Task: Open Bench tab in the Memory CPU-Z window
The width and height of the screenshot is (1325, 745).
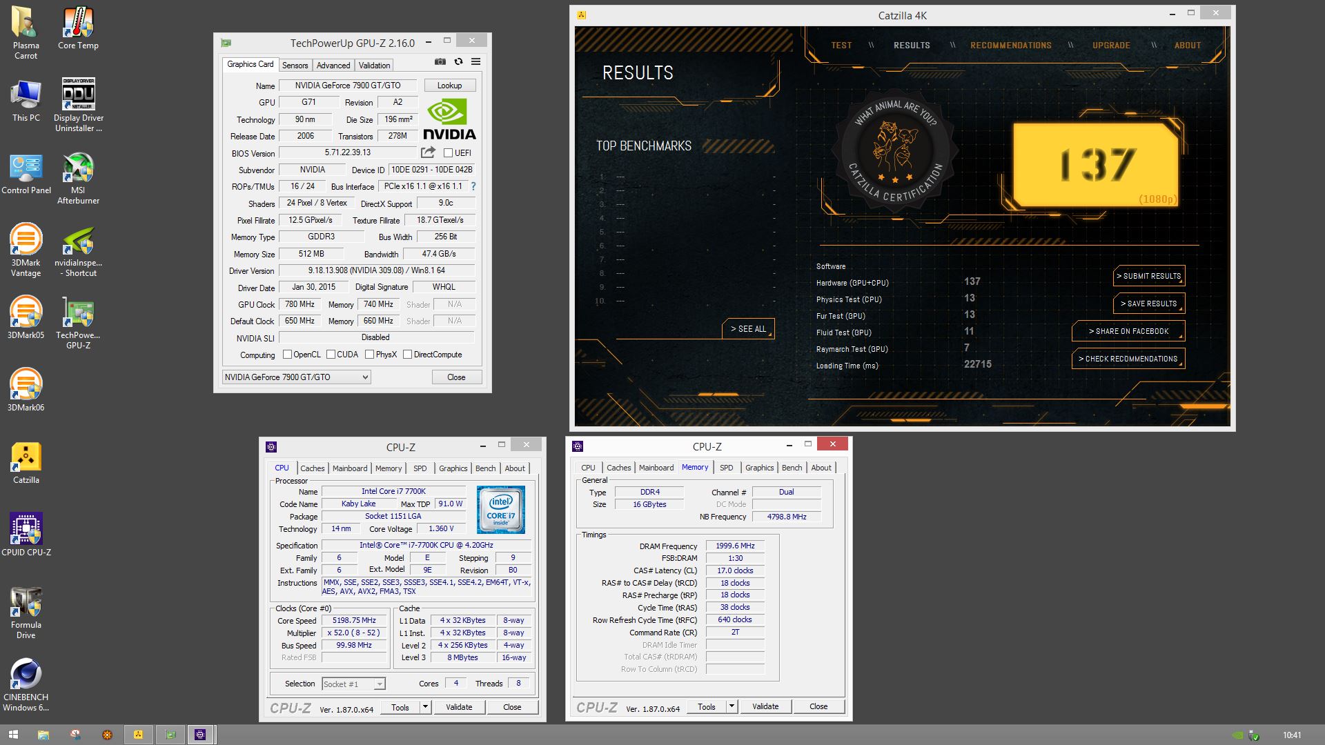Action: tap(792, 468)
